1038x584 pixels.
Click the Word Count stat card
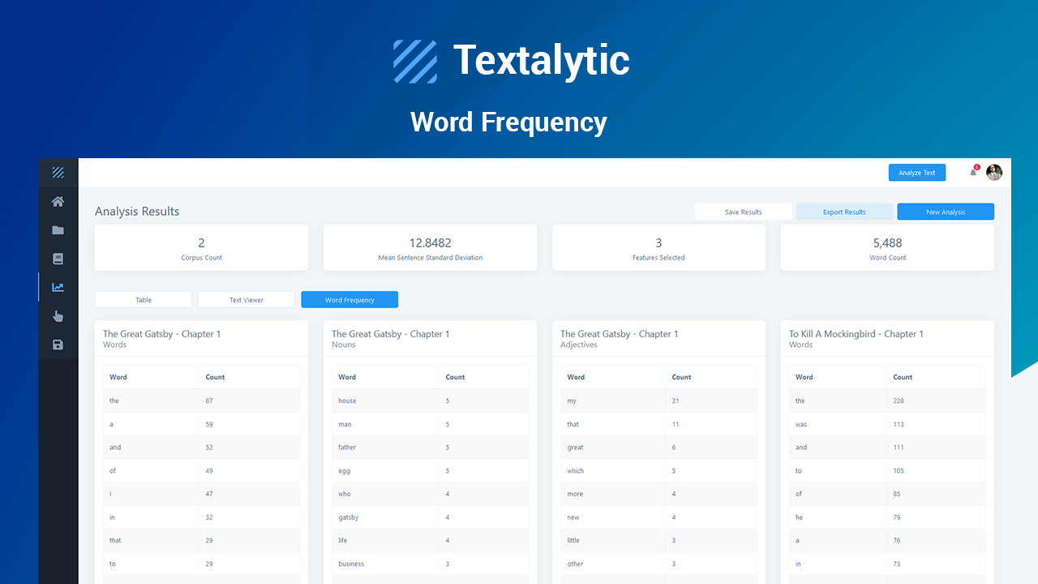pos(887,247)
